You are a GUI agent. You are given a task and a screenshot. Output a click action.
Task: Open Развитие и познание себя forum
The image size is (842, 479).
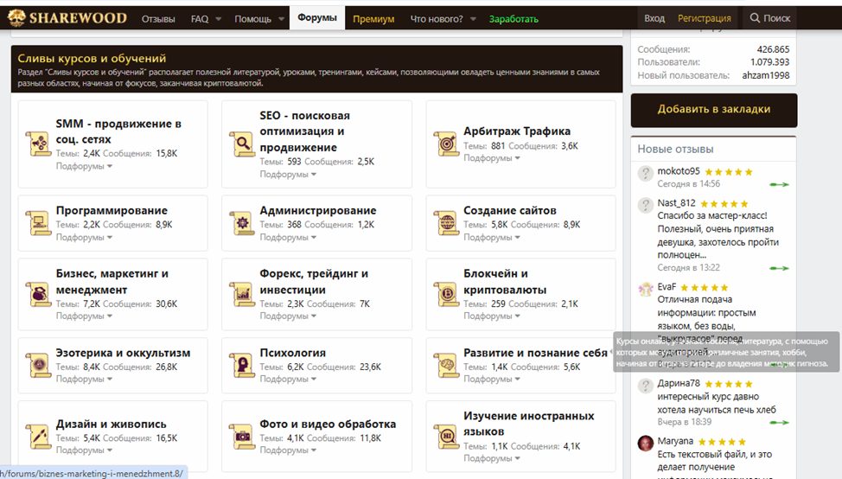point(535,353)
